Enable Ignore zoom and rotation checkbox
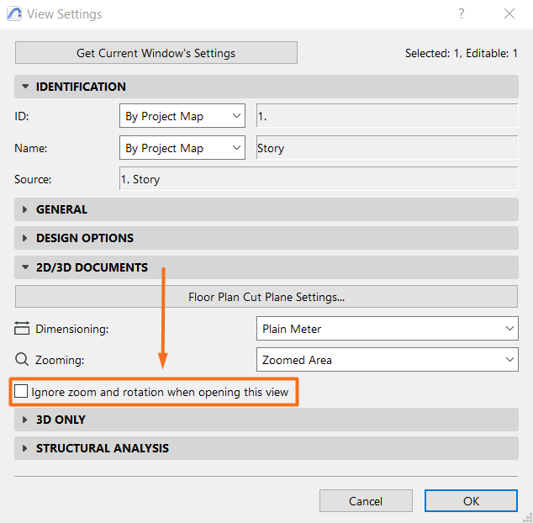This screenshot has width=533, height=523. click(x=21, y=391)
